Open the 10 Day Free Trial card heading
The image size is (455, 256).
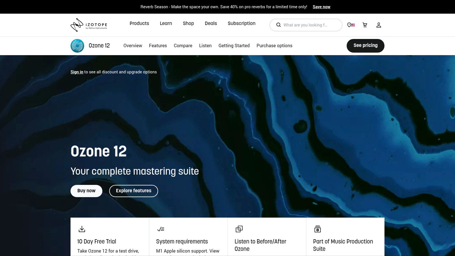coord(97,241)
